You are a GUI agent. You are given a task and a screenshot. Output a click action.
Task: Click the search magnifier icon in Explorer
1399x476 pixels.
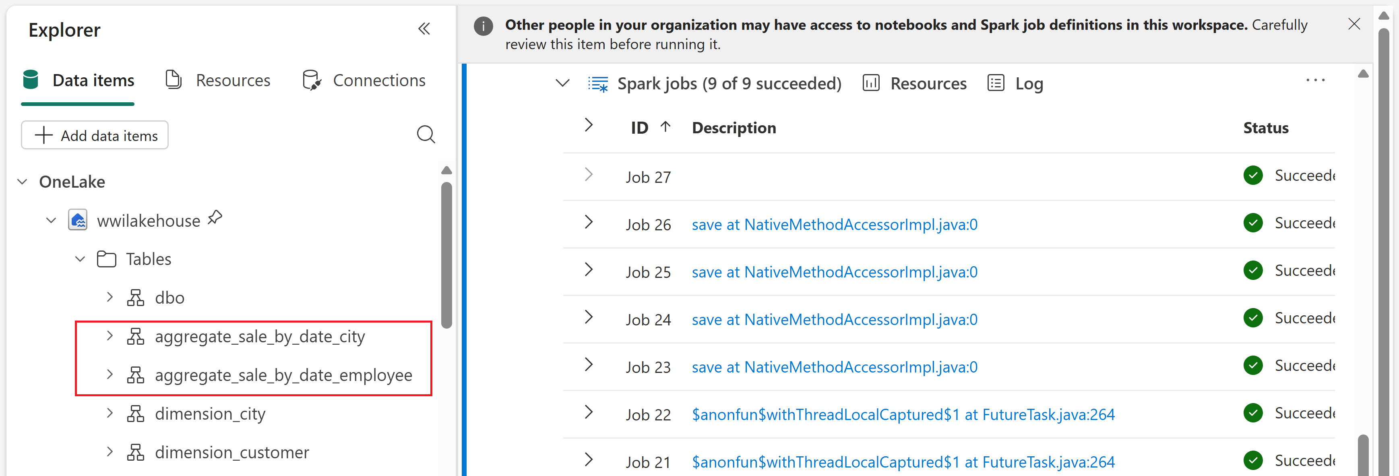[x=426, y=134]
